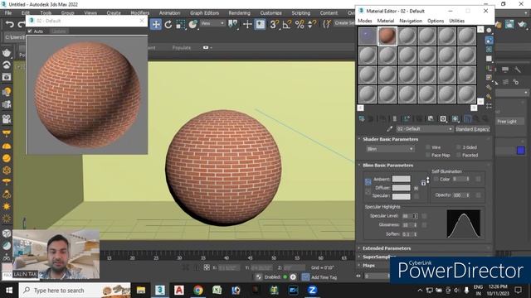
Task: Click the color lock icon beside Ambient
Action: pos(368,182)
